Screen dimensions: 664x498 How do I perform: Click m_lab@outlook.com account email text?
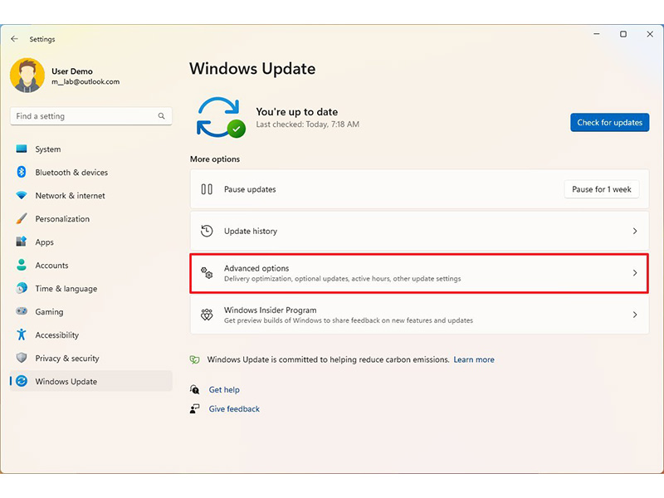[85, 81]
